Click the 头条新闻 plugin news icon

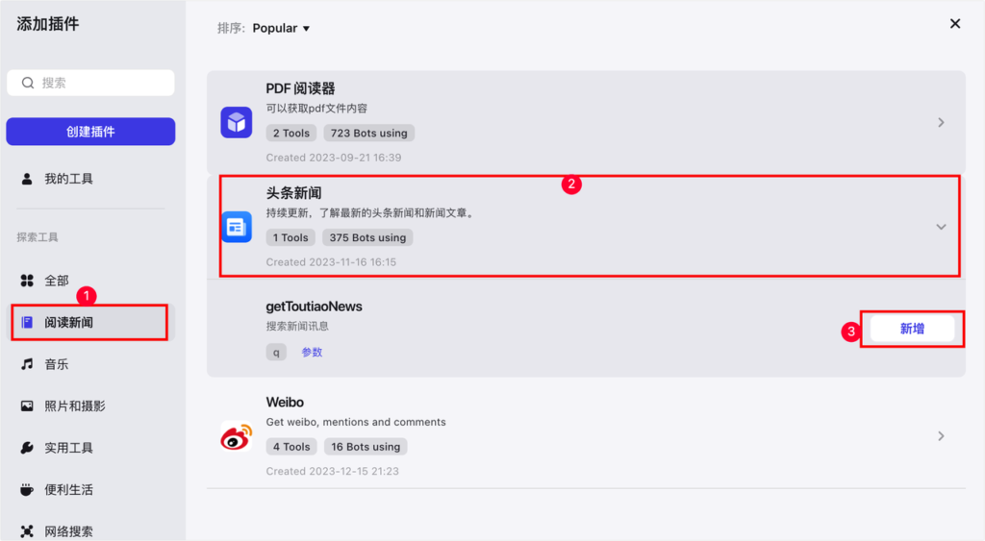(x=237, y=227)
